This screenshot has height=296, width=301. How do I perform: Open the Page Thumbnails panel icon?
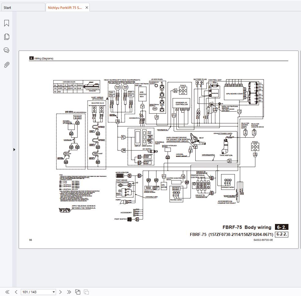6,37
